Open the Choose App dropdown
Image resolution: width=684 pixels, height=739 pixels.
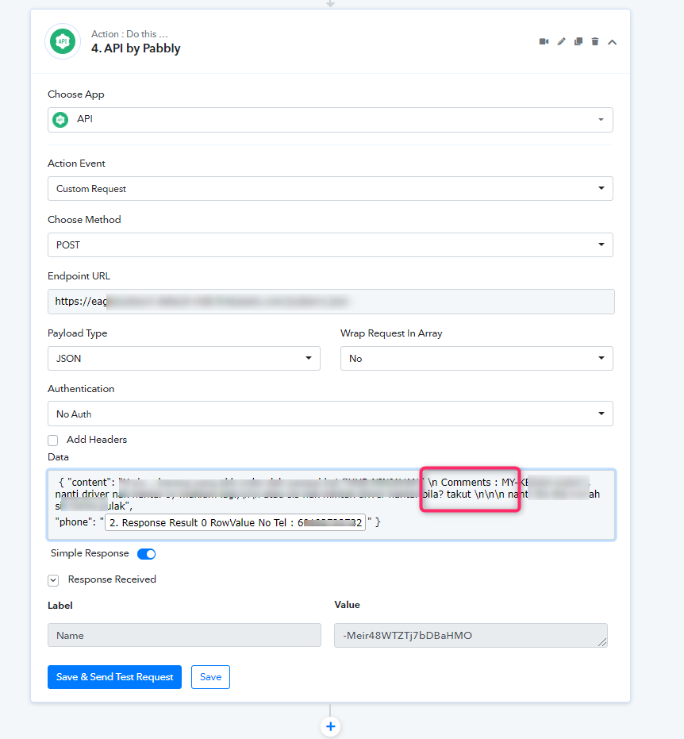[x=330, y=120]
